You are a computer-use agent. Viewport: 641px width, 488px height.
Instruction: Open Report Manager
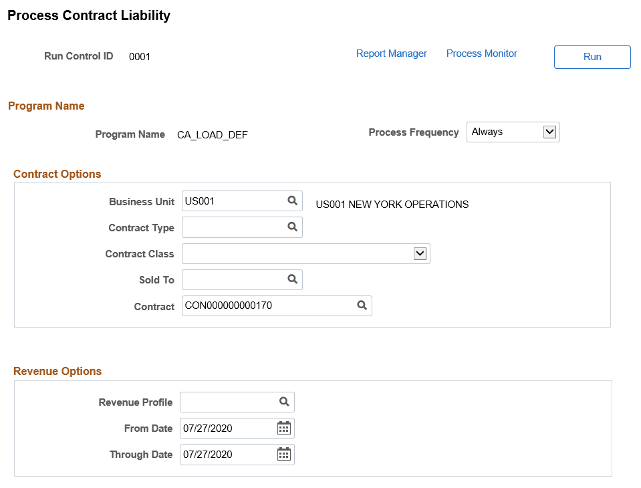tap(391, 53)
